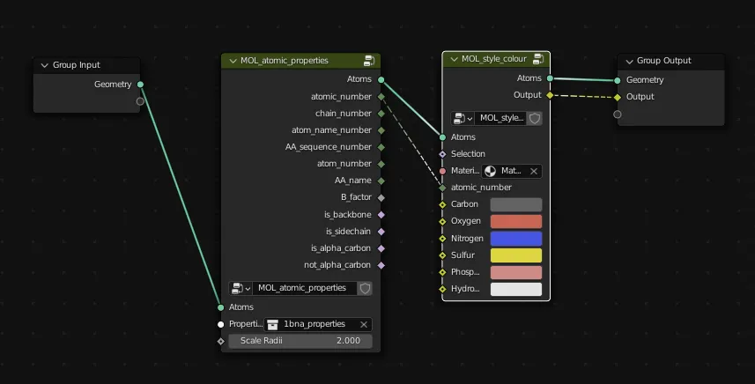Click the Group Output node title

[x=663, y=61]
